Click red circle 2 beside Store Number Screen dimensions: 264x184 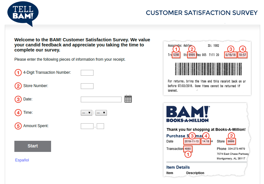pos(18,86)
